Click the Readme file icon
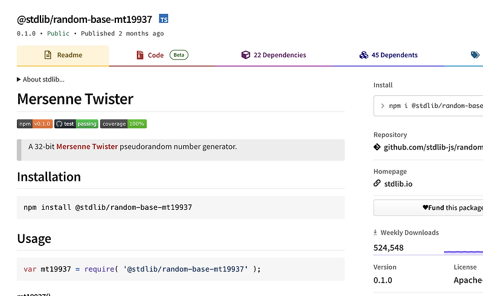Screen dimensions: 483x296 click(x=48, y=55)
